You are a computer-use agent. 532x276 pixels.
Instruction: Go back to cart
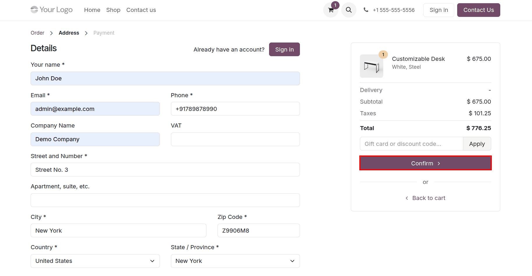[x=425, y=198]
